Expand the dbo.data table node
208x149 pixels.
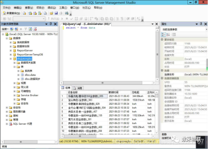[18, 75]
